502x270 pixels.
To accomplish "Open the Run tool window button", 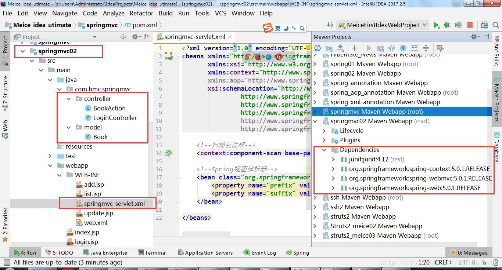I will 25,253.
